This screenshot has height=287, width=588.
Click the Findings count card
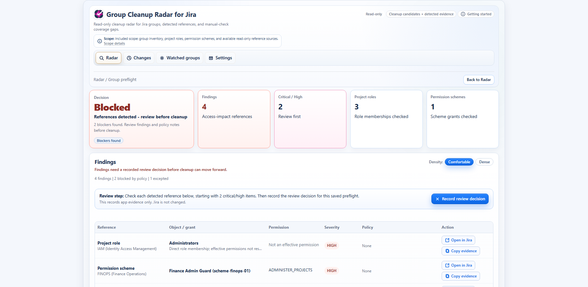point(234,119)
